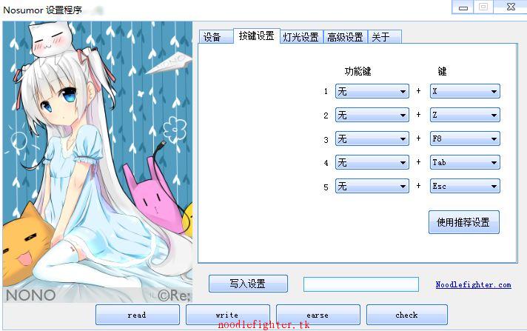Select the 高级设置 tab
Image resolution: width=527 pixels, height=331 pixels.
click(346, 37)
